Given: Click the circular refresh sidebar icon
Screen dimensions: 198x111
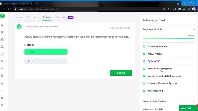Looking at the screenshot, I should [2, 54].
